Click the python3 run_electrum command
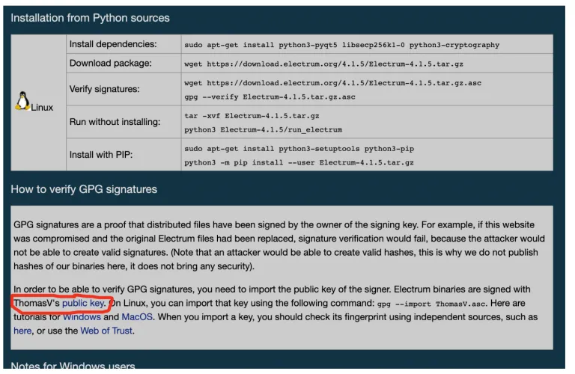The height and width of the screenshot is (374, 575). 264,130
